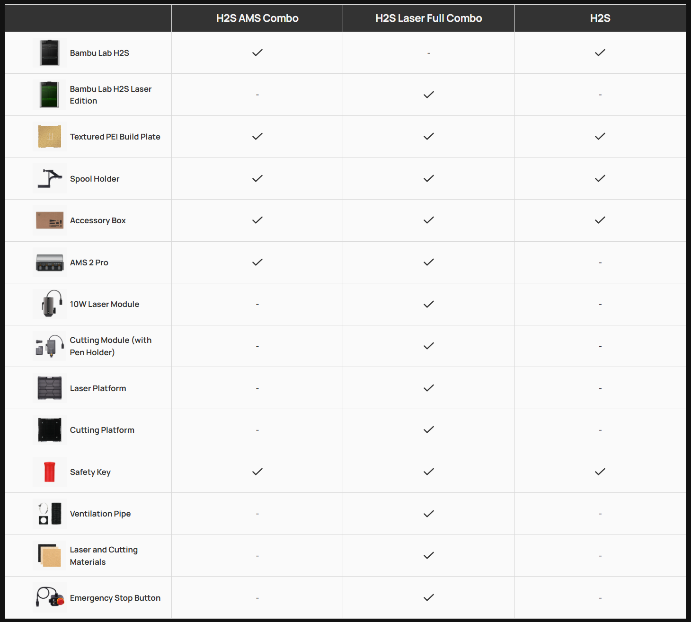Viewport: 691px width, 622px height.
Task: Click the Ventilation Pipe icon
Action: (50, 514)
